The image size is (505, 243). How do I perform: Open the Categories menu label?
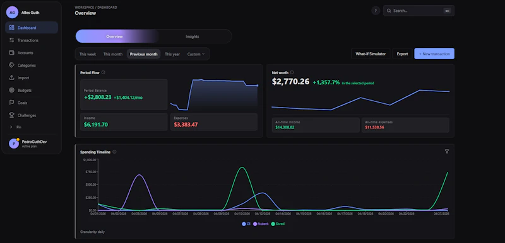coord(27,65)
